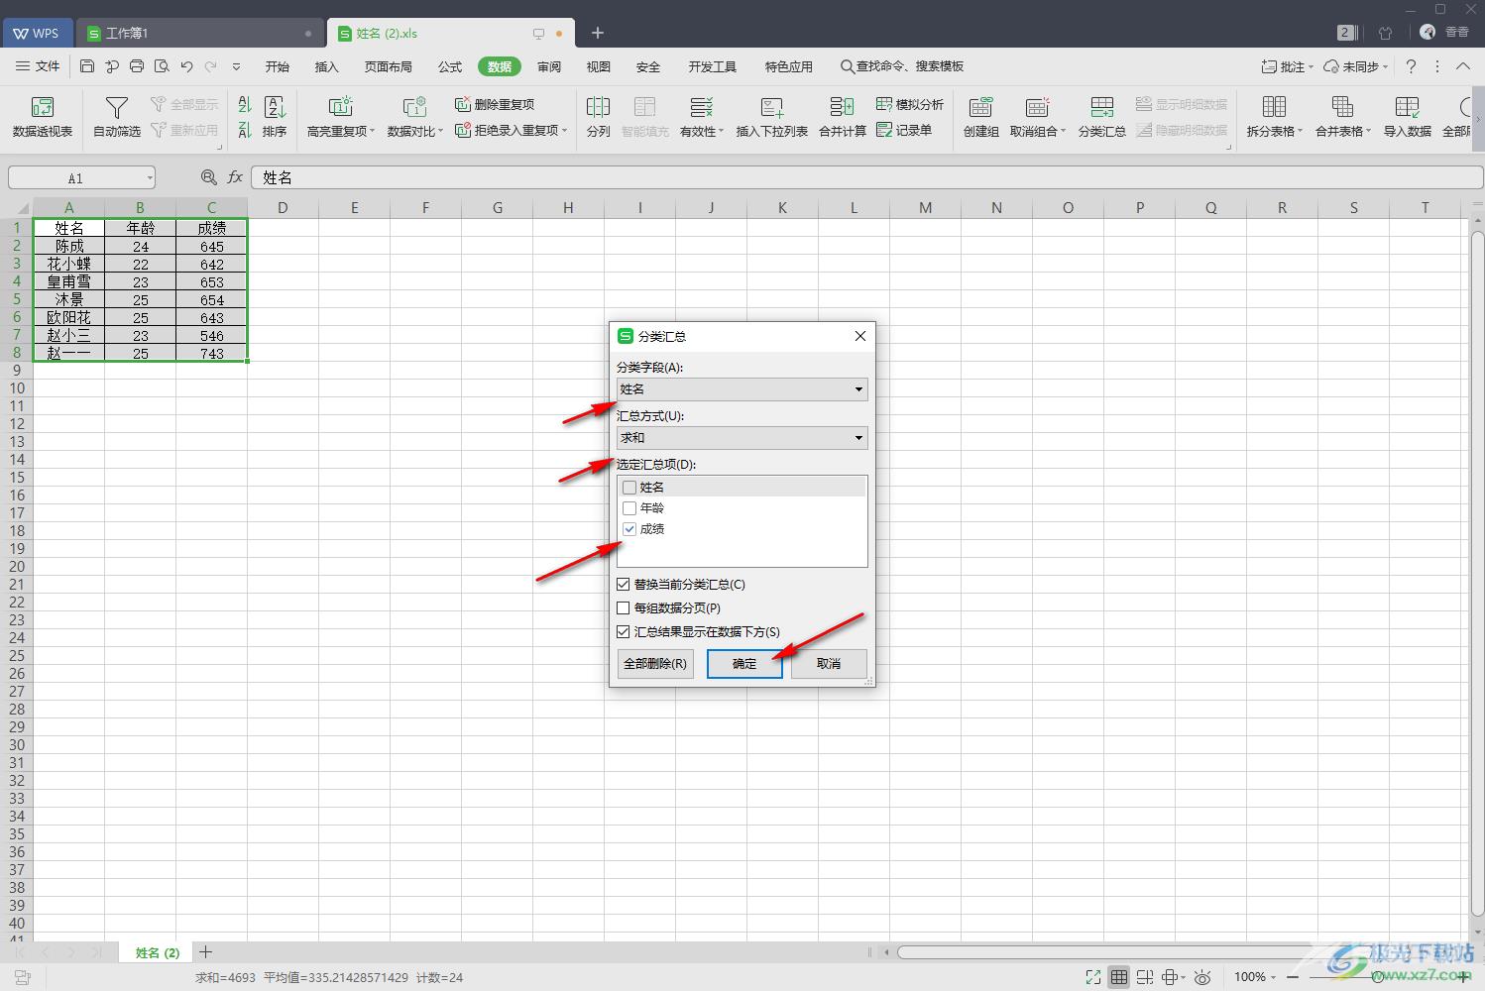Click the formula bar input showing 姓名
The width and height of the screenshot is (1485, 991).
click(x=867, y=177)
